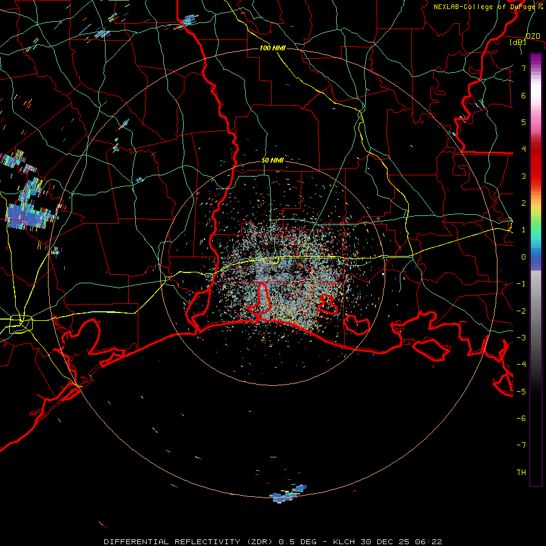Click the -4 dB tick label on the legend
The image size is (546, 546).
click(521, 365)
